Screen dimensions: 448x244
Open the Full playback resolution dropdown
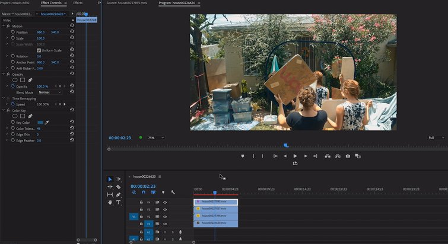coord(436,137)
